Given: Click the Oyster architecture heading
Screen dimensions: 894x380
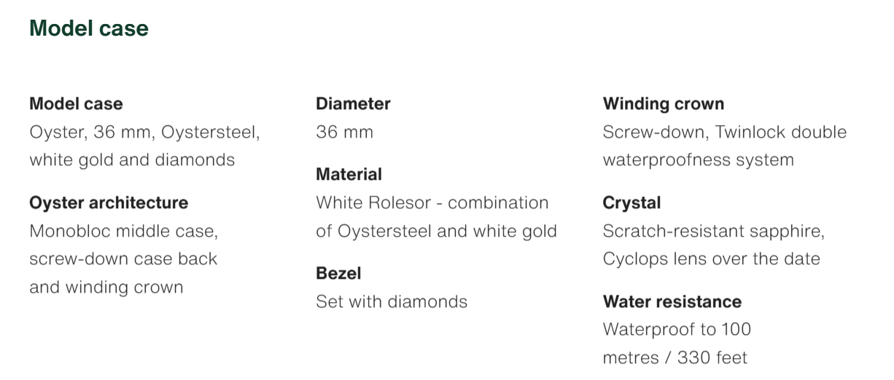Looking at the screenshot, I should coord(109,202).
